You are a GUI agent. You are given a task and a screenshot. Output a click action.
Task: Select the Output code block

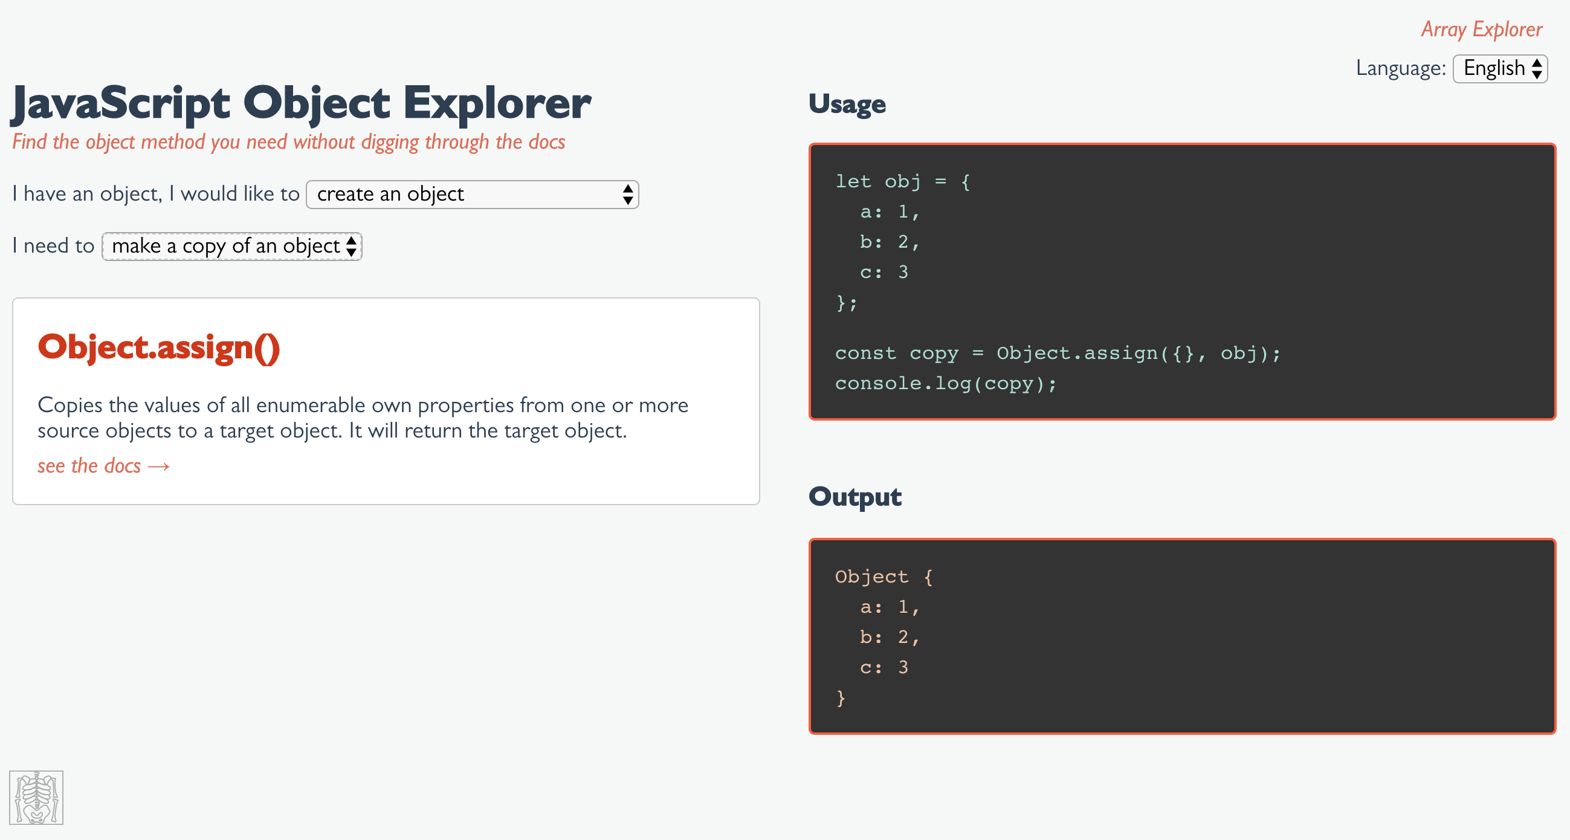[1183, 637]
